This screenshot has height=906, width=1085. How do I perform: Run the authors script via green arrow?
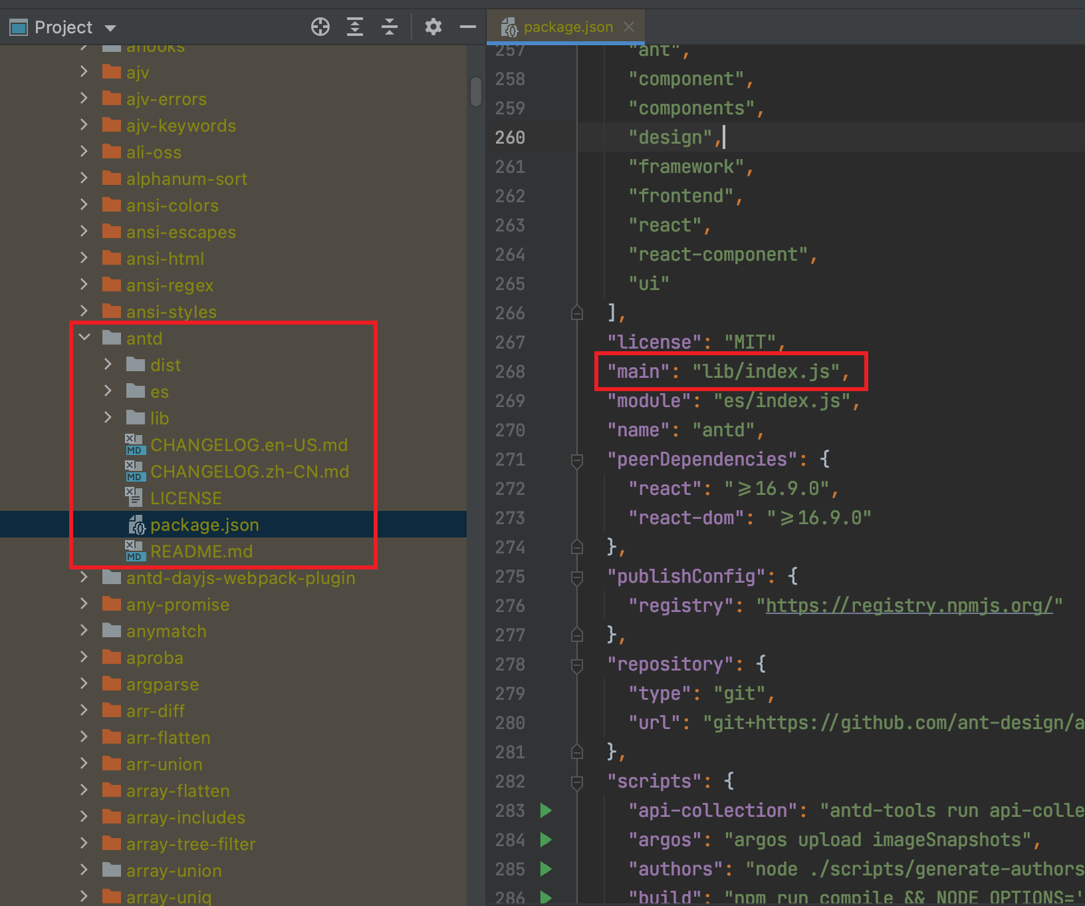(x=545, y=869)
